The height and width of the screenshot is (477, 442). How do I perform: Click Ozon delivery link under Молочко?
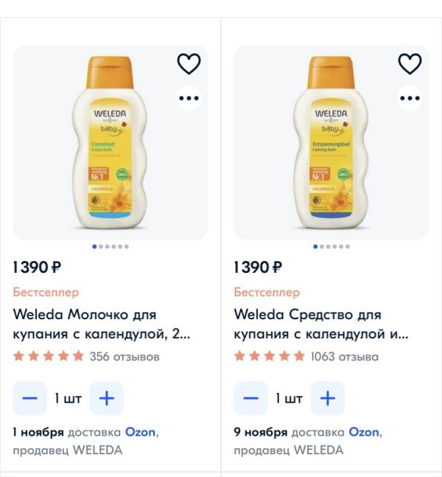pos(140,432)
